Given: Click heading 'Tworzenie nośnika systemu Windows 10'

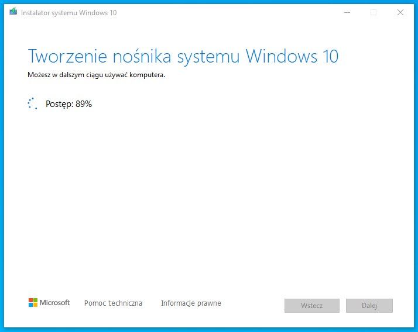Looking at the screenshot, I should tap(183, 57).
